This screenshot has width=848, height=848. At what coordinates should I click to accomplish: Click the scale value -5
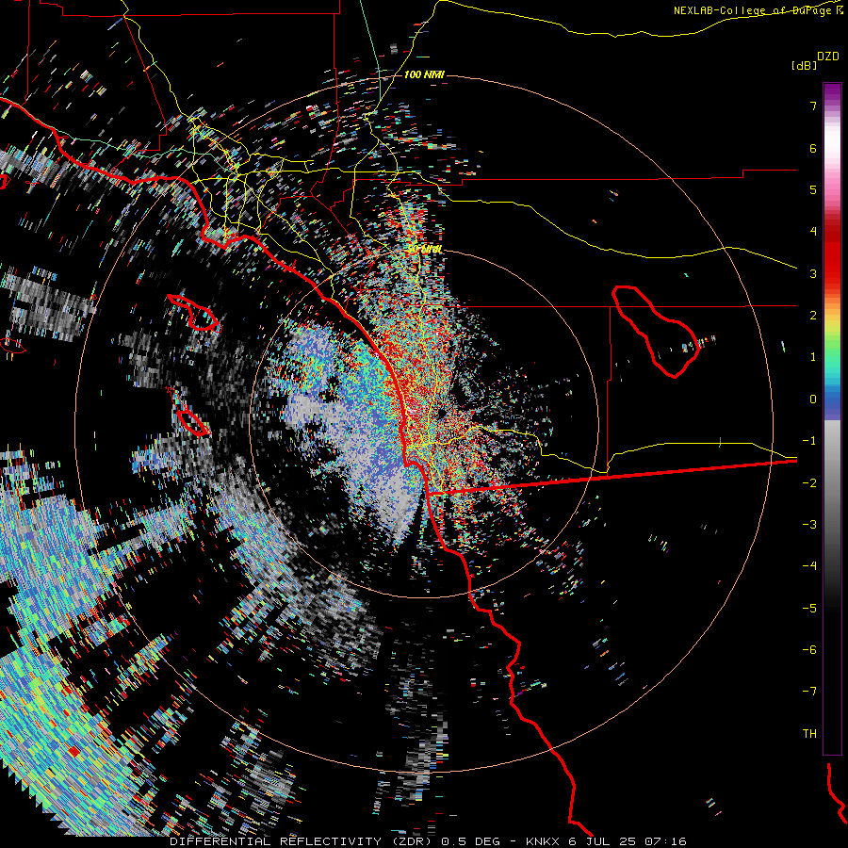pyautogui.click(x=809, y=608)
